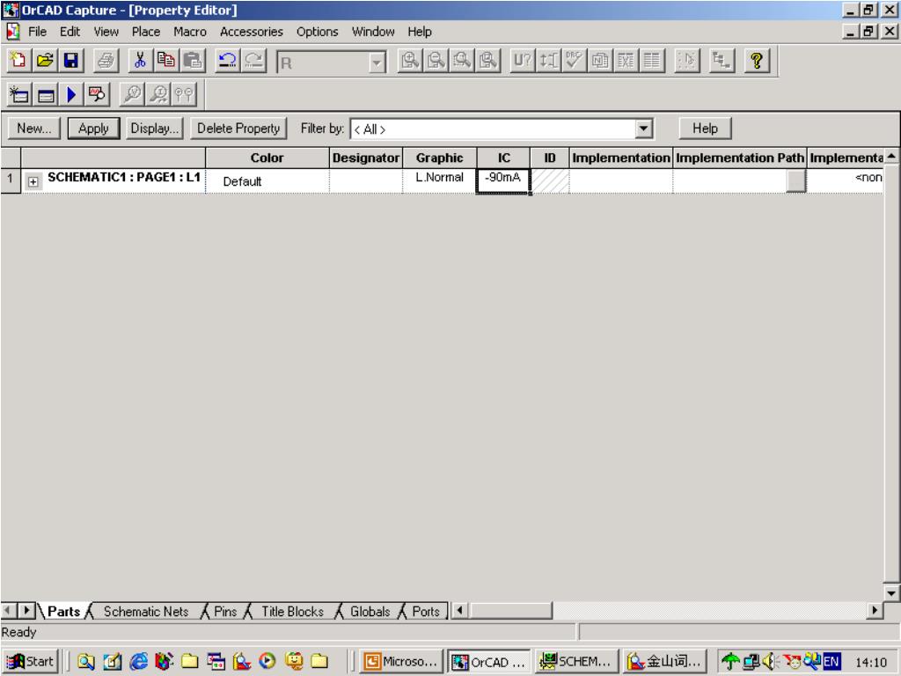Switch to the Globals tab
The image size is (901, 676).
point(370,612)
